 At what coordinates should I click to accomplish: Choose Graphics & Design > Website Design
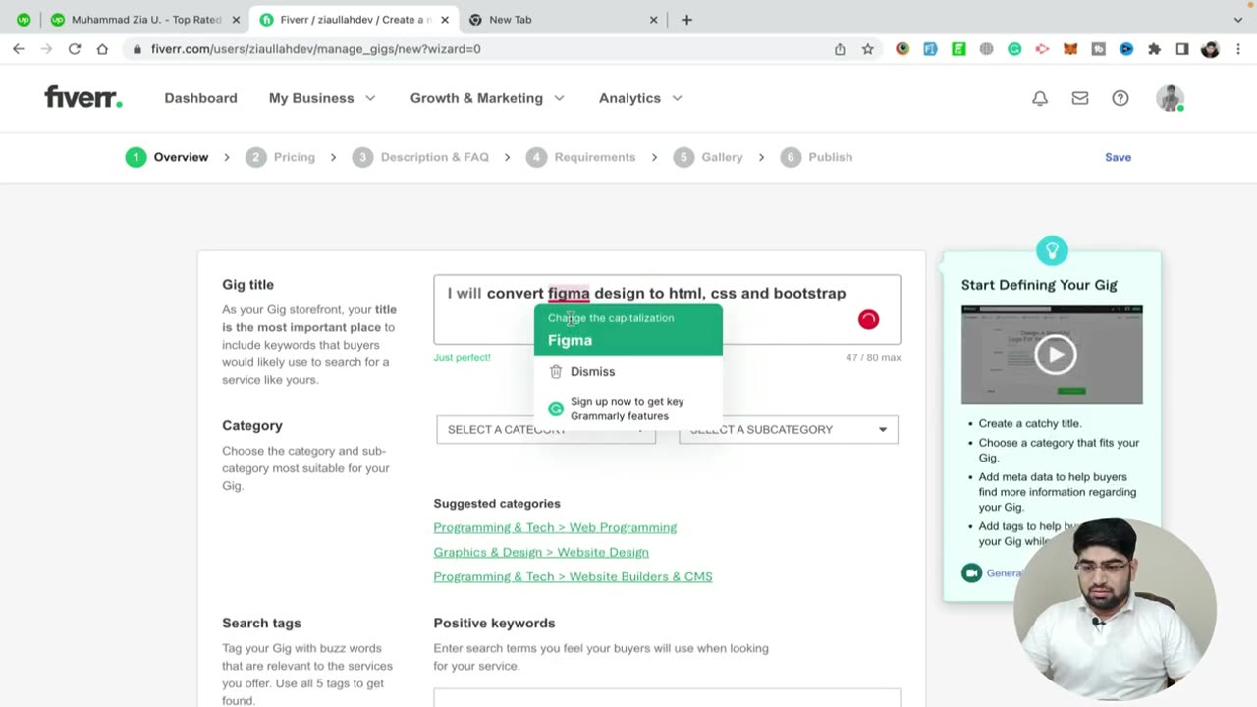541,552
